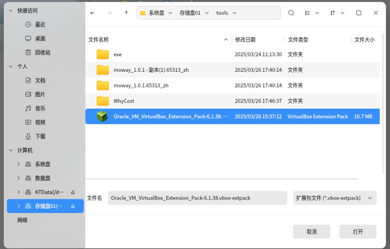Screen dimensions: 390x249
Task: Open Pictures (图片) in sidebar
Action: [x=40, y=95]
